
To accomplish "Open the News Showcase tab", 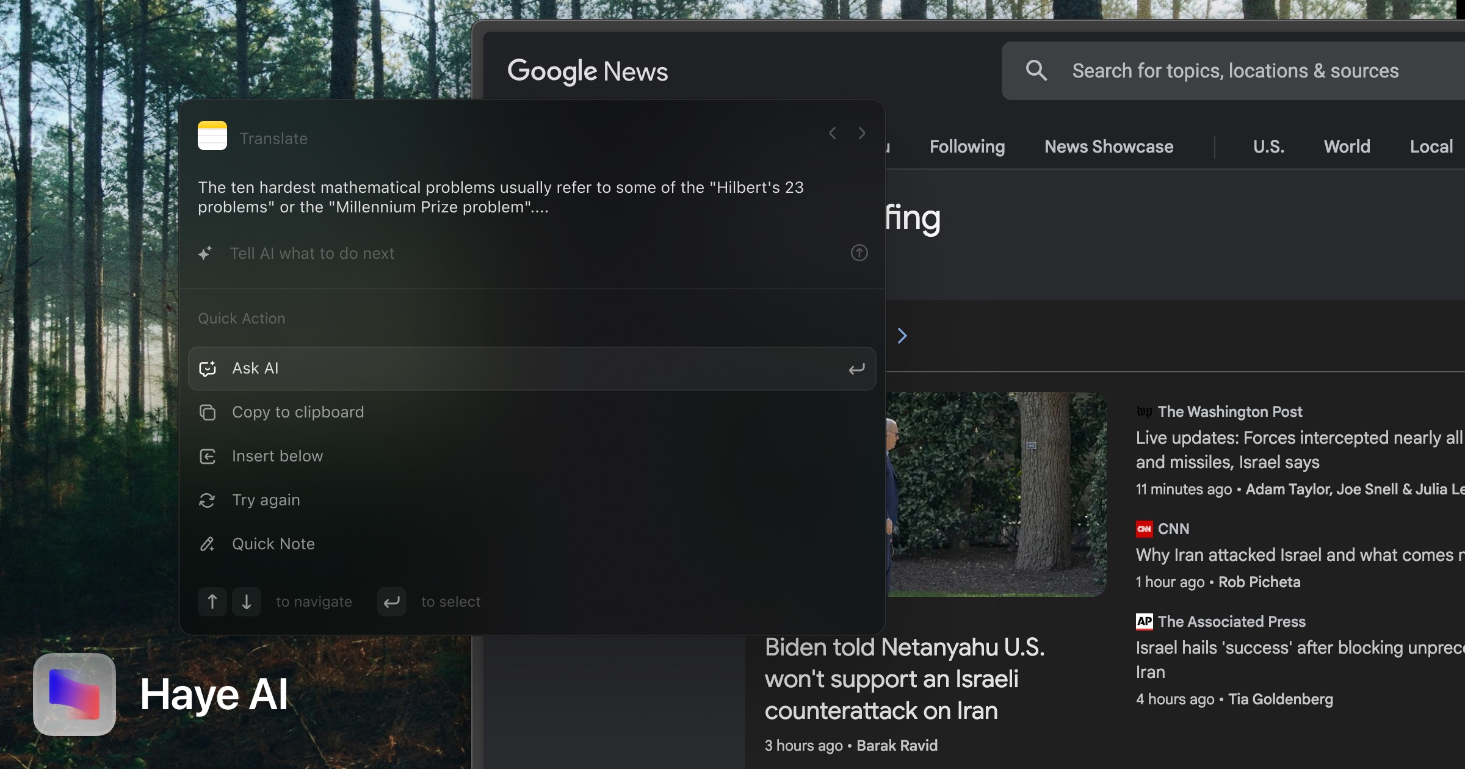I will [x=1109, y=146].
